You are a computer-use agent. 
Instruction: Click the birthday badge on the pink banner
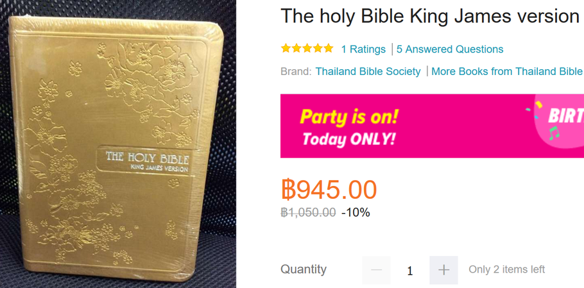point(560,122)
